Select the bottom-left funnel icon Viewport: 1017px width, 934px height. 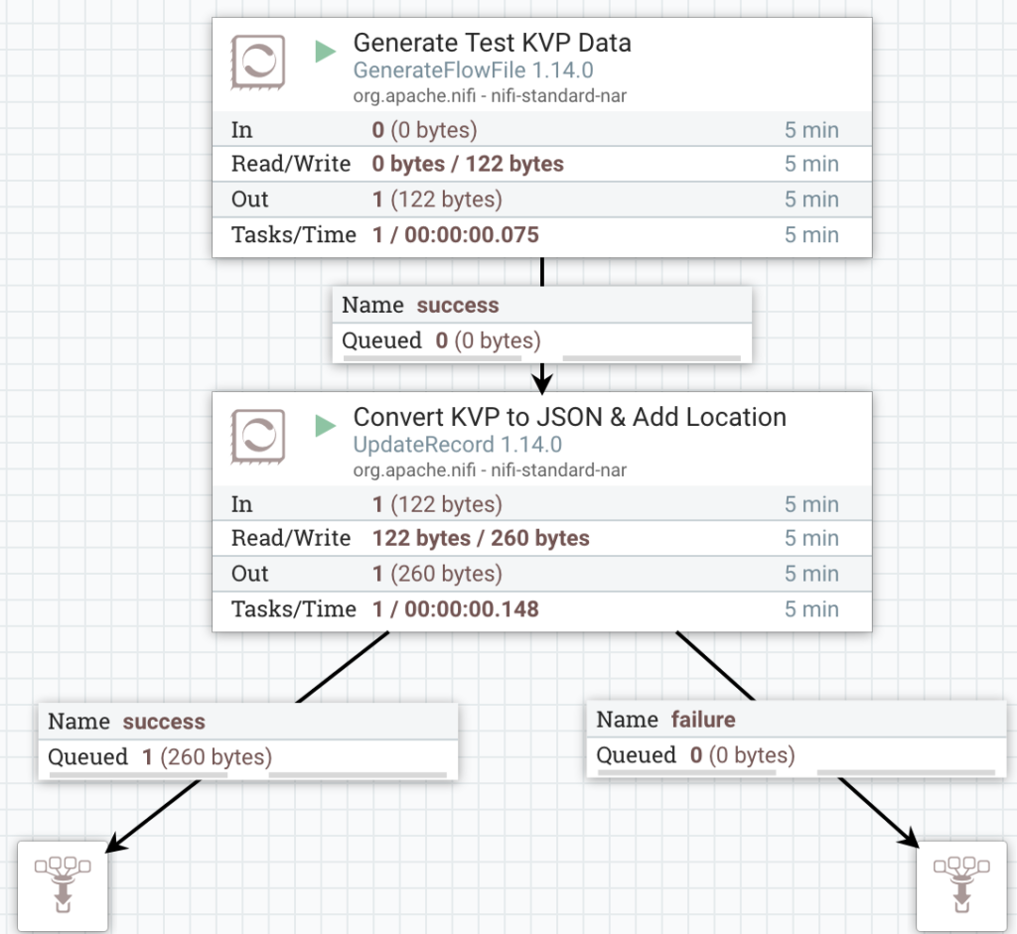(x=63, y=885)
